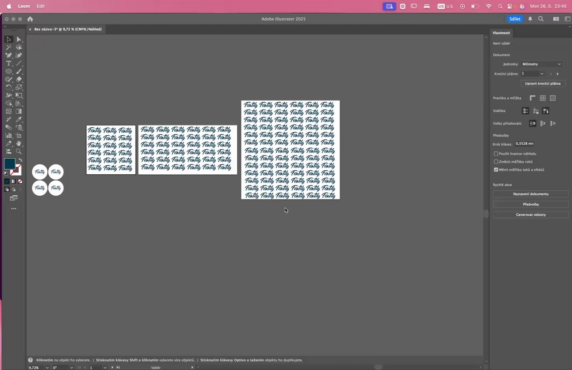This screenshot has height=370, width=572.
Task: Open Edit Toolbar three-dots button
Action: pos(13,209)
